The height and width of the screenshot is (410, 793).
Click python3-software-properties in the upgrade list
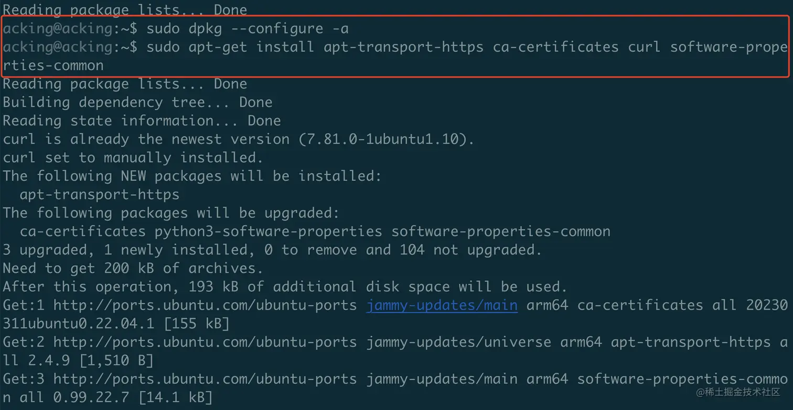click(268, 231)
